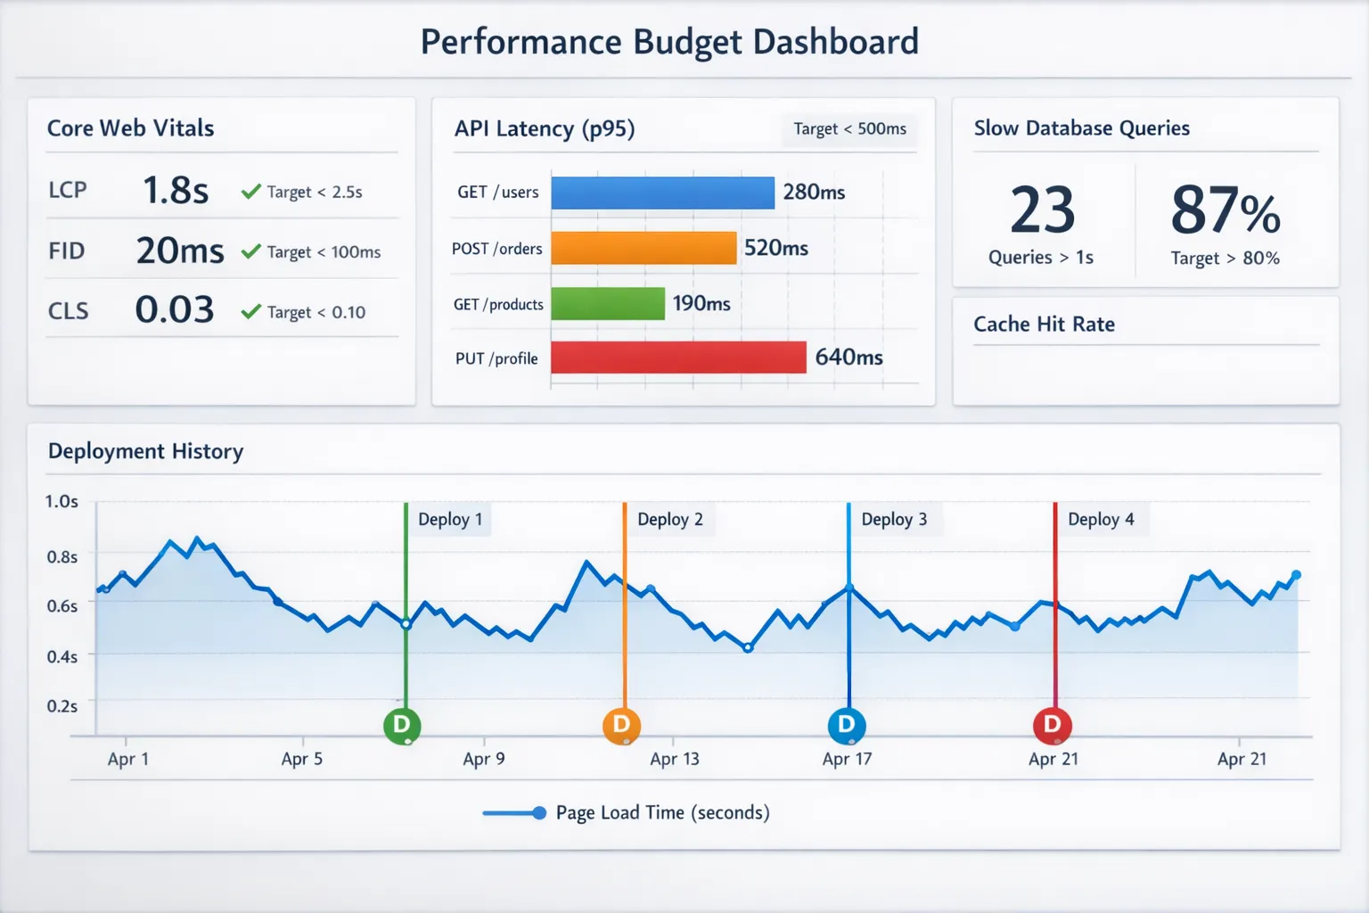The height and width of the screenshot is (913, 1369).
Task: Click the green Deploy 1 marker icon
Action: coord(402,725)
